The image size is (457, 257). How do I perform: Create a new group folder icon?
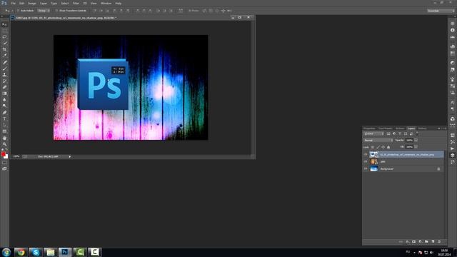point(426,241)
